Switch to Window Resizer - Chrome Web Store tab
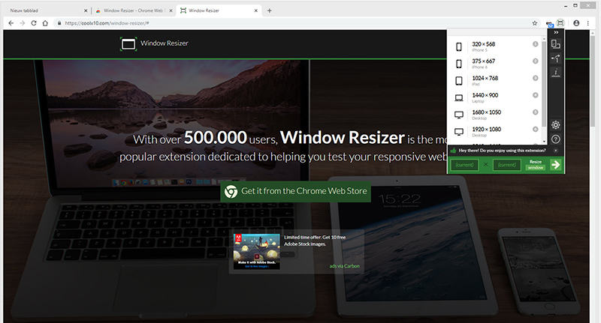 (133, 10)
